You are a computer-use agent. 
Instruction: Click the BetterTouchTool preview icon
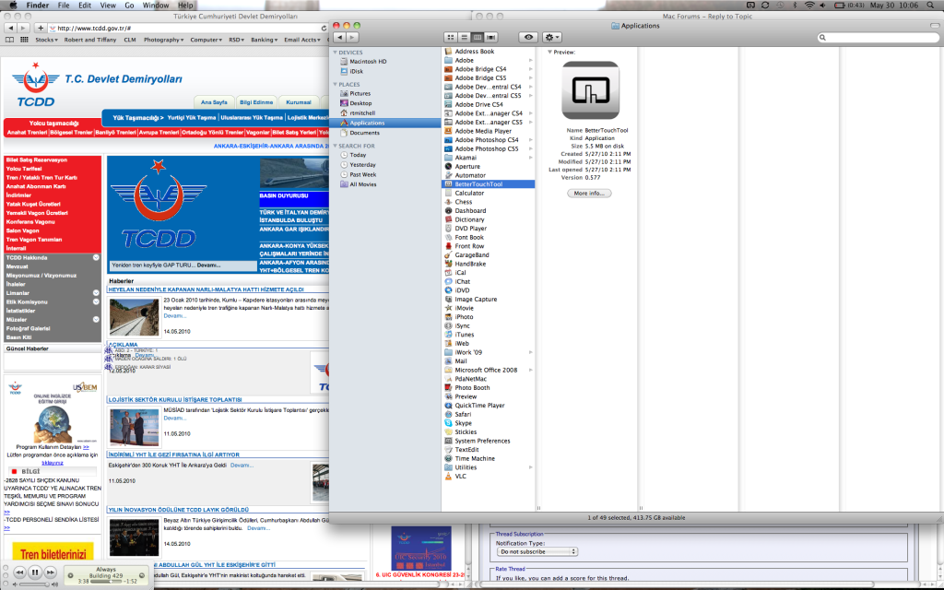click(x=591, y=90)
